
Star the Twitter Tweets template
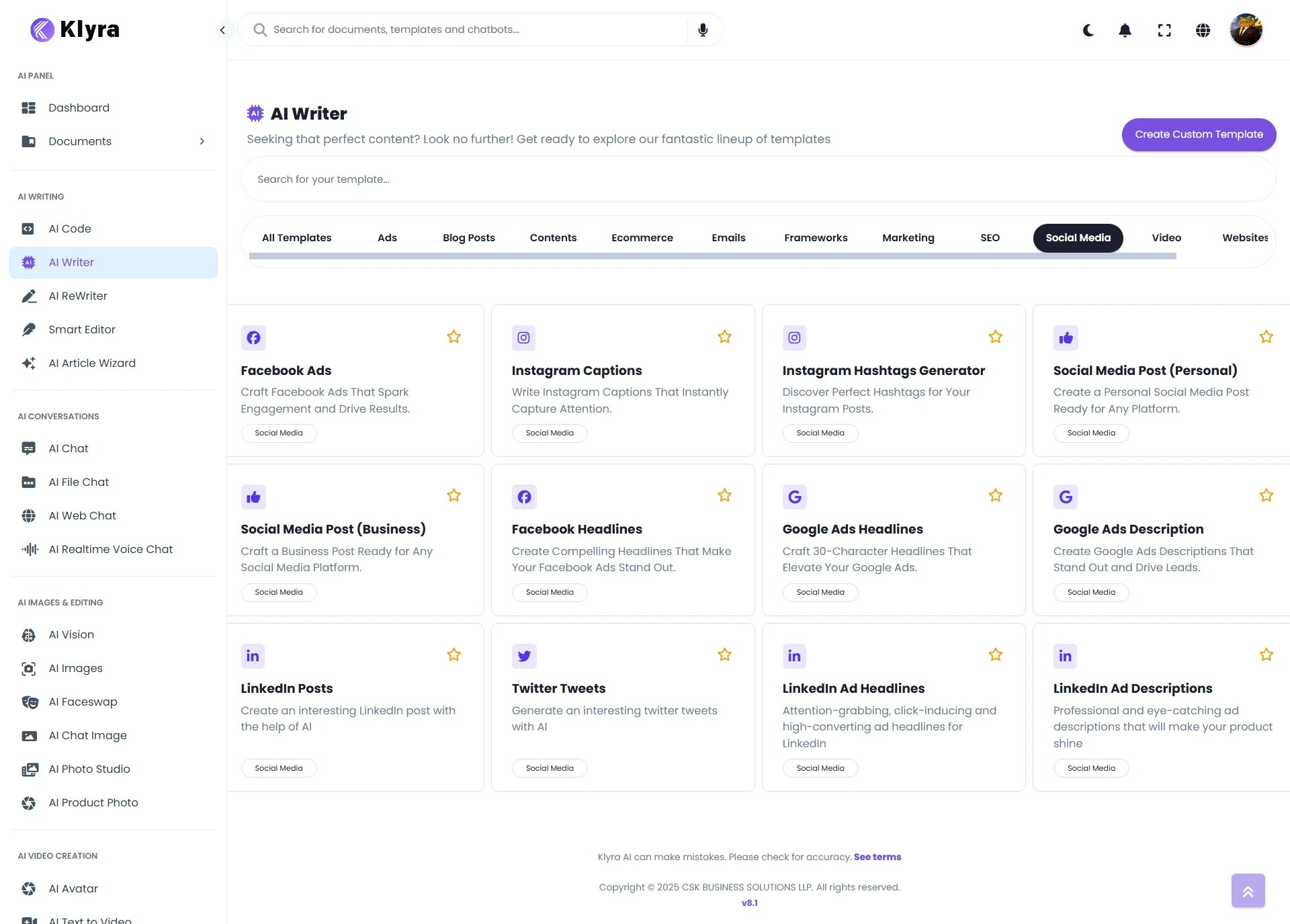pyautogui.click(x=724, y=654)
